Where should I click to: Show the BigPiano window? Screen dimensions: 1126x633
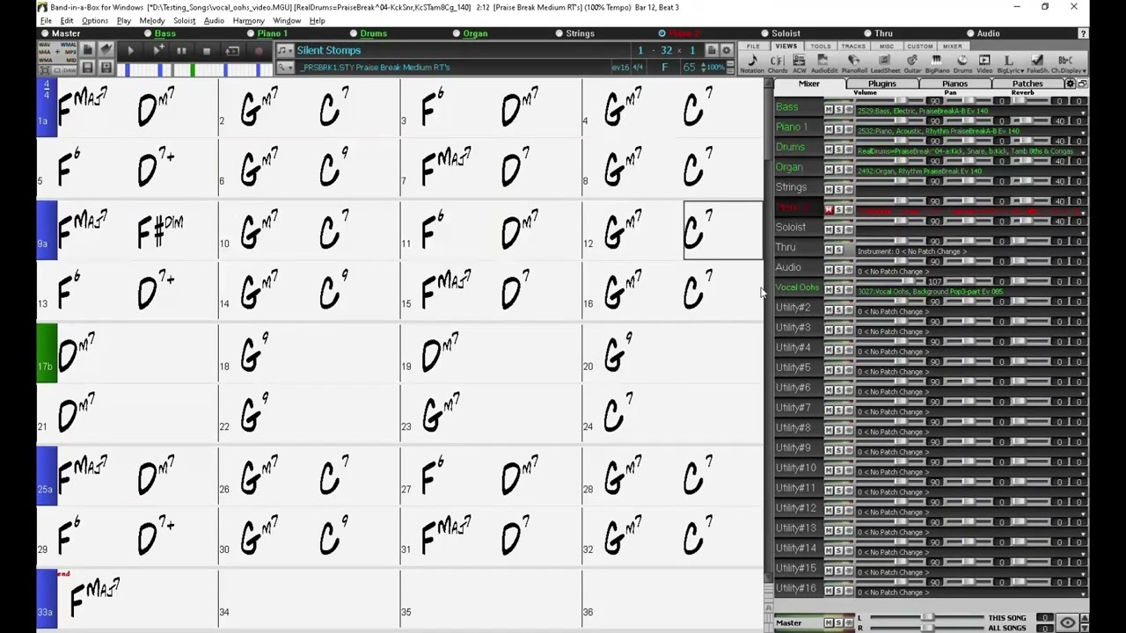coord(937,63)
